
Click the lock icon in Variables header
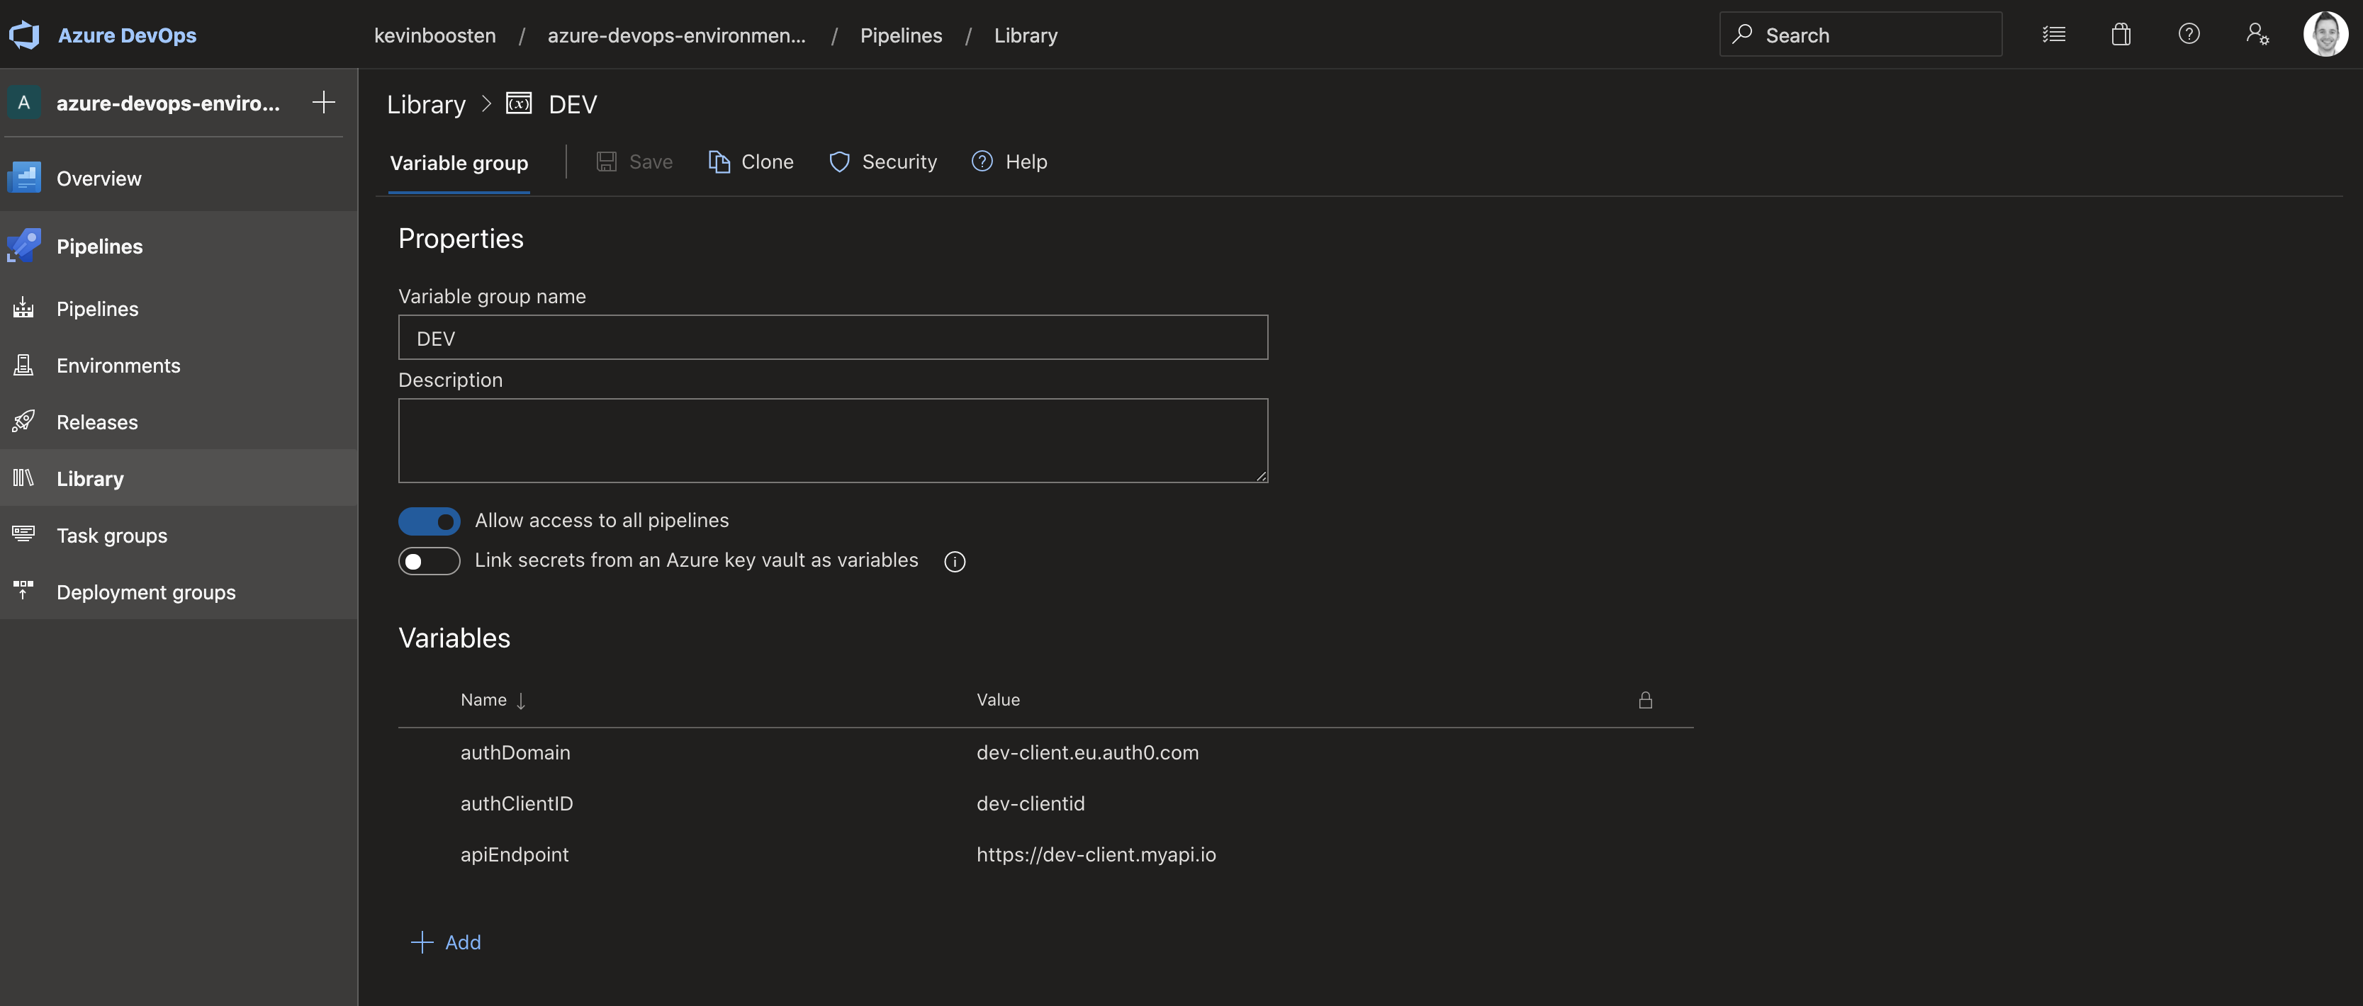[1646, 700]
